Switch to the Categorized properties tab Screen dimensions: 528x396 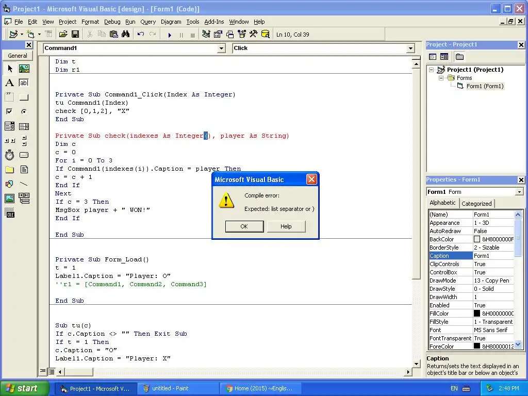tap(476, 203)
